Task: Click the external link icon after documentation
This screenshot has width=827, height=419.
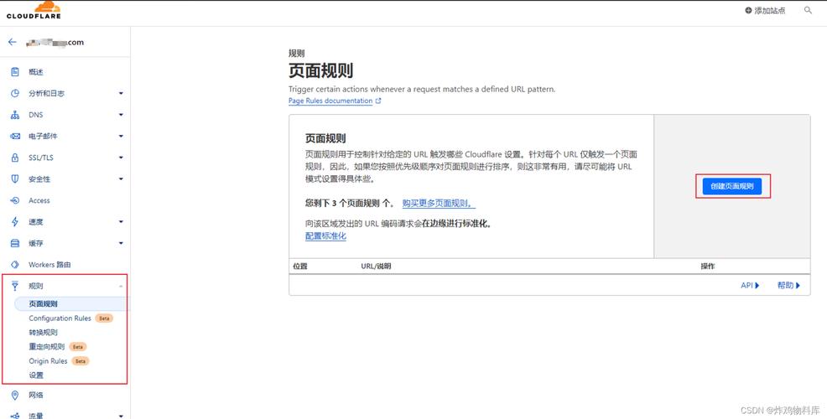Action: [377, 101]
